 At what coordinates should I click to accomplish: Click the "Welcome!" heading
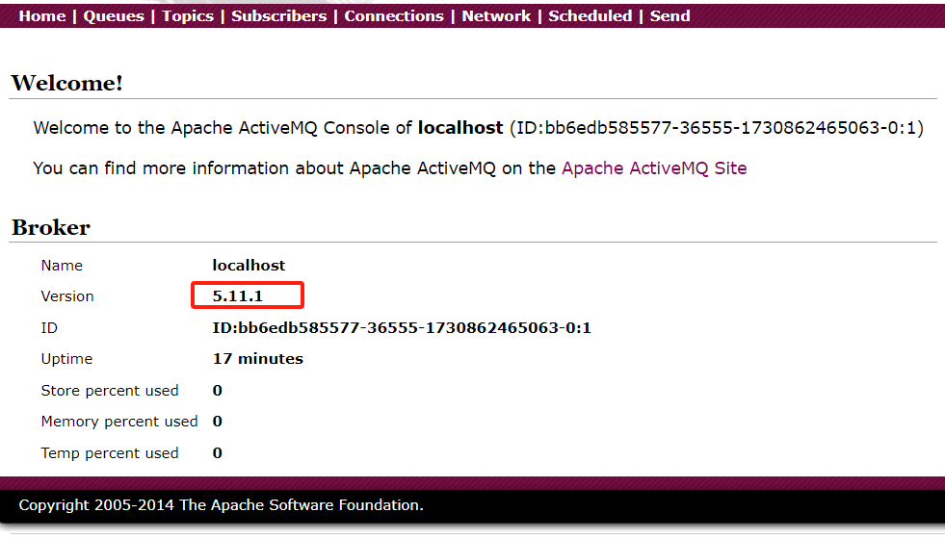click(67, 84)
